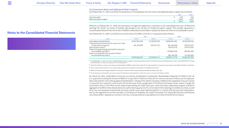The width and height of the screenshot is (229, 128).
Task: Open the Governance tab
Action: tap(164, 3)
